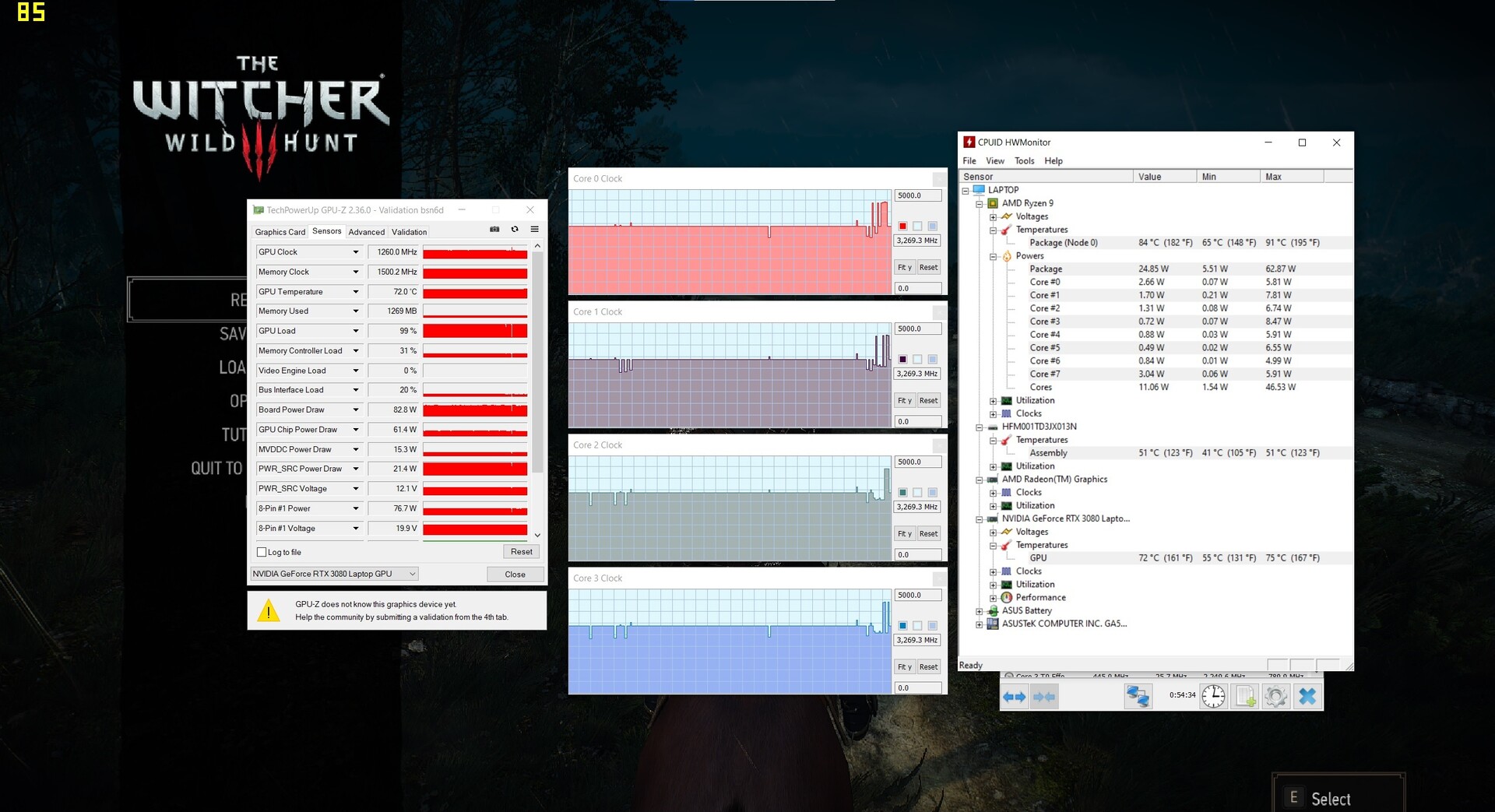Screen dimensions: 1495x812
Task: Click the Sensor column header in HWMonitor
Action: point(1046,177)
